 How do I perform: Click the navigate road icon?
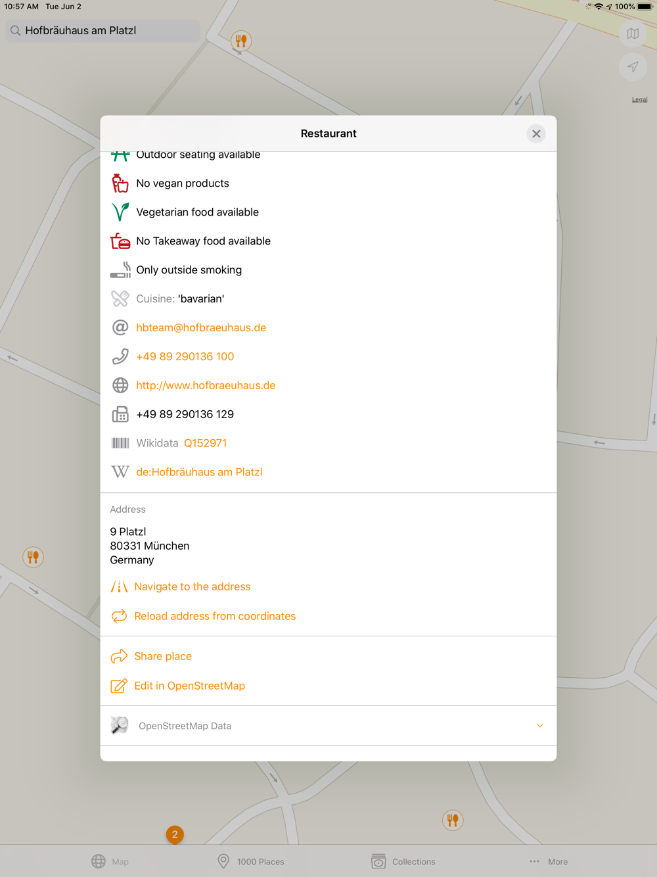click(x=119, y=586)
